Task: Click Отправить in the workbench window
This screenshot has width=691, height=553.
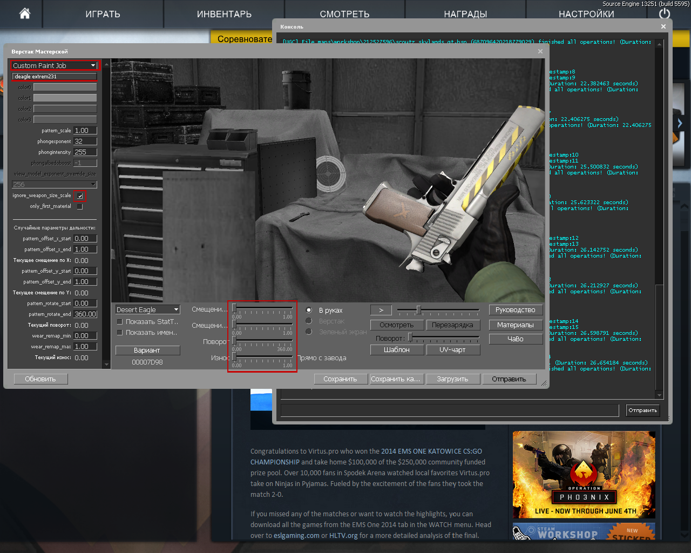Action: pos(509,379)
